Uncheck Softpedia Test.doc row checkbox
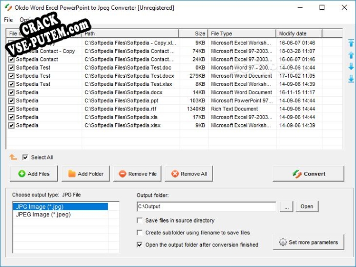 [11, 68]
